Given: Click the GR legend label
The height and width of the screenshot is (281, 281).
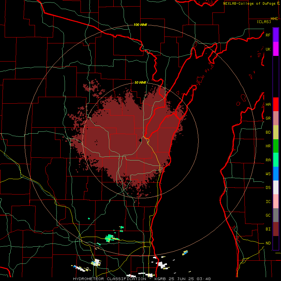Looking at the screenshot, I should click(x=268, y=118).
